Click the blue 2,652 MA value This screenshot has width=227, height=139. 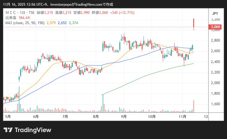[x=62, y=23]
